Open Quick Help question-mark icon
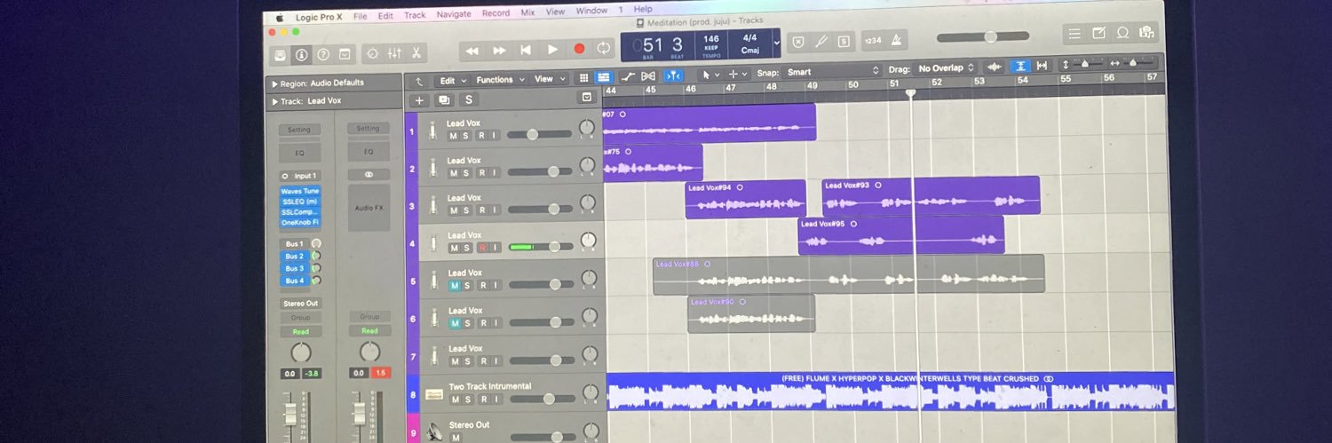This screenshot has height=443, width=1332. 323,55
